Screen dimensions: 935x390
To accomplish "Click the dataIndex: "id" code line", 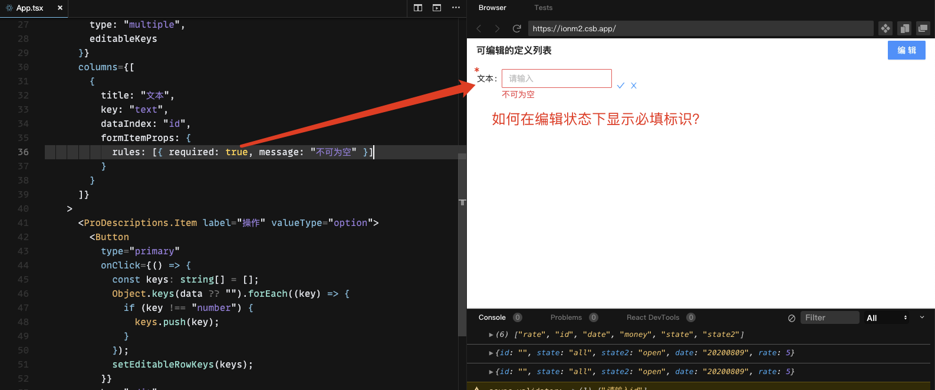I will point(146,124).
